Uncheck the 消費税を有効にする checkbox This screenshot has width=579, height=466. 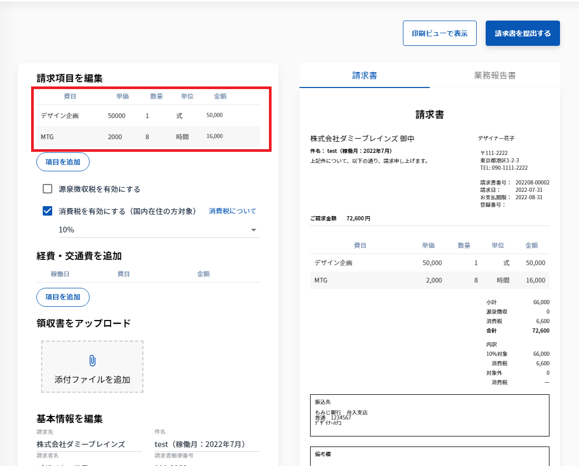pos(47,211)
